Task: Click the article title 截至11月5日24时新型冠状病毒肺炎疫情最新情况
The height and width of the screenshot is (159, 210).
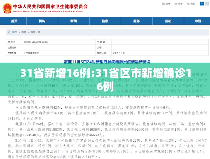Action: 107,62
